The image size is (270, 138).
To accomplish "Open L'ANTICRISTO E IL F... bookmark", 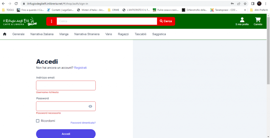I will [136, 10].
